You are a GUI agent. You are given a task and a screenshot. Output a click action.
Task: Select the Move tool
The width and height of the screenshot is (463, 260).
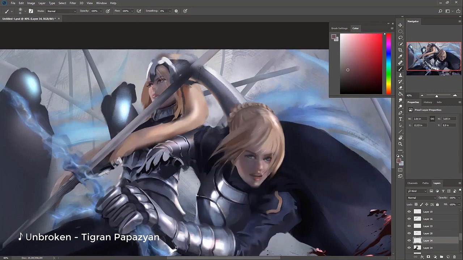[x=400, y=25]
